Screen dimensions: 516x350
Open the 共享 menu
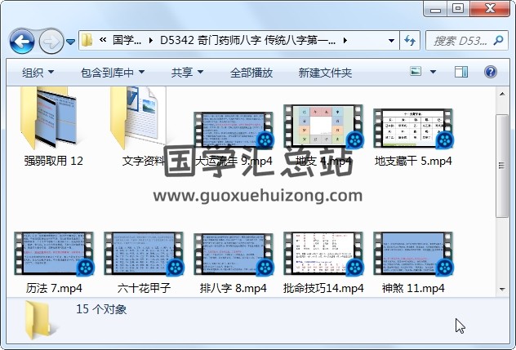coord(187,73)
